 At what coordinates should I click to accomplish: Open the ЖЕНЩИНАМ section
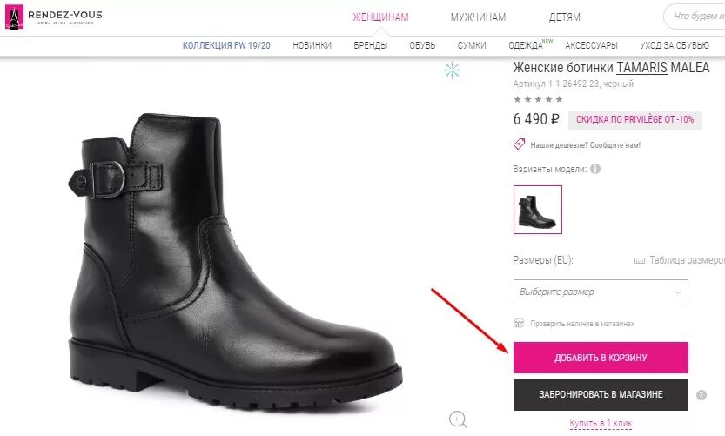click(x=380, y=17)
